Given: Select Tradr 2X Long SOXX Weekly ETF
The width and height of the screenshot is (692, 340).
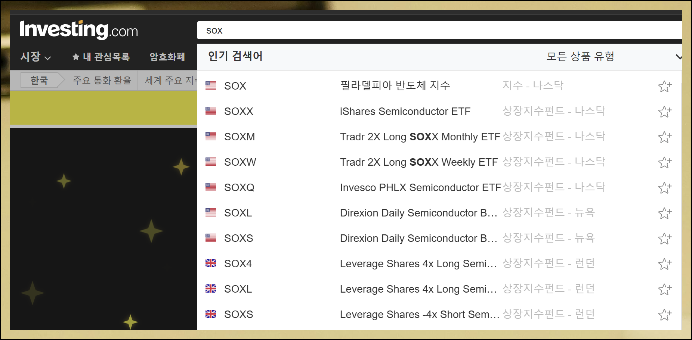Looking at the screenshot, I should point(419,162).
